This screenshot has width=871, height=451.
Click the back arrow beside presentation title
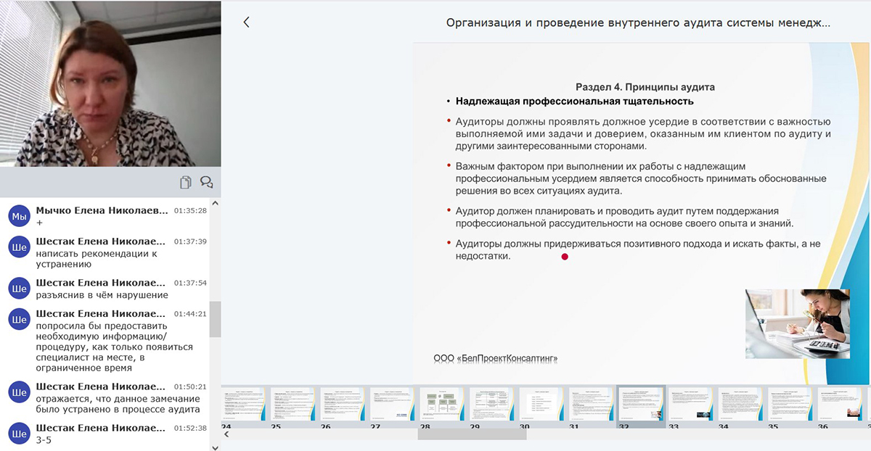coord(246,22)
